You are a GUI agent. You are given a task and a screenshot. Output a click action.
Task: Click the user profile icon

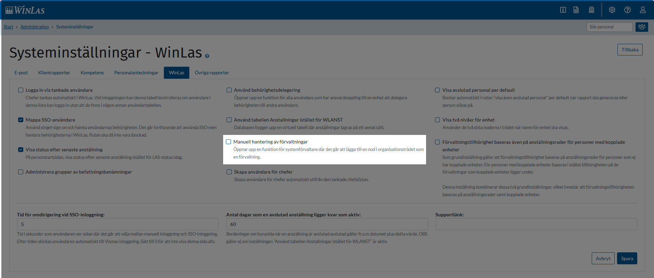[643, 10]
